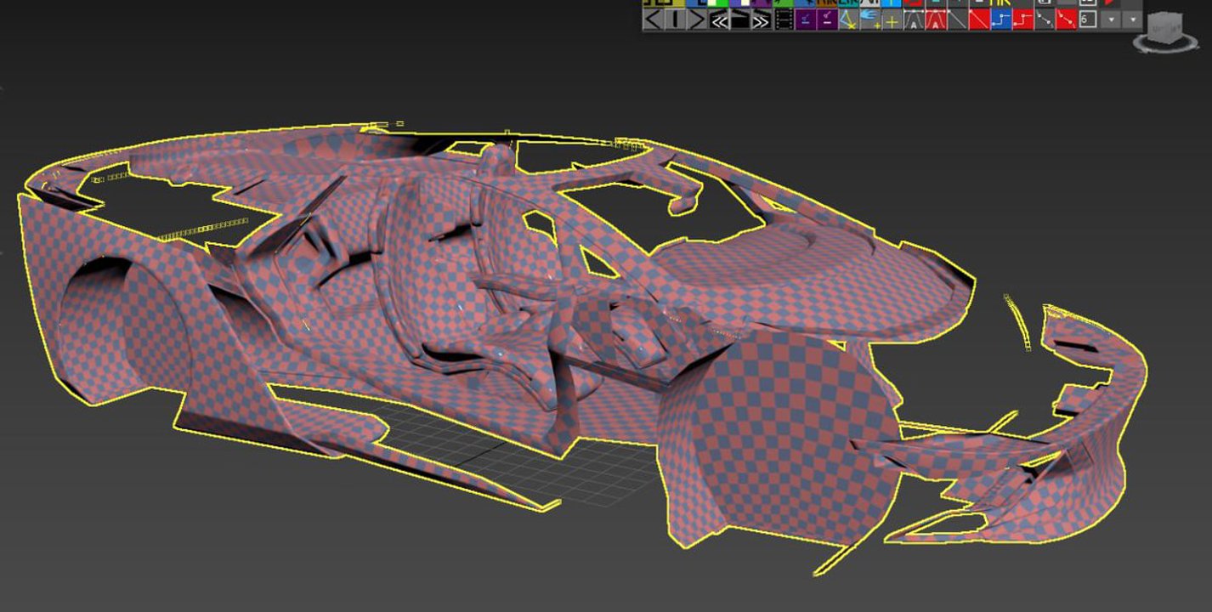
Task: Toggle the gray auto tangent 'A' curve button
Action: [914, 20]
